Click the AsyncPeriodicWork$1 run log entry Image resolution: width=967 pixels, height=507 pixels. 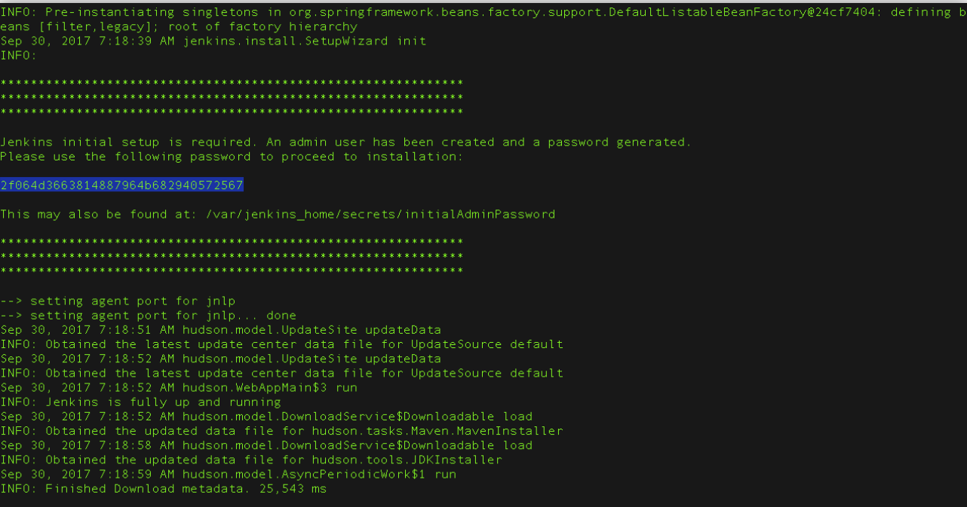[x=229, y=475]
